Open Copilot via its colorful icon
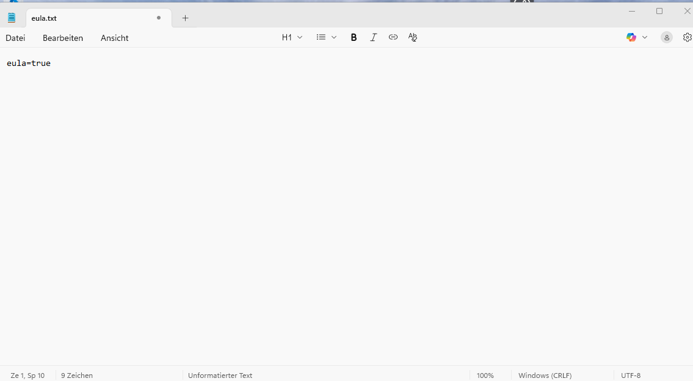693x381 pixels. (x=631, y=37)
